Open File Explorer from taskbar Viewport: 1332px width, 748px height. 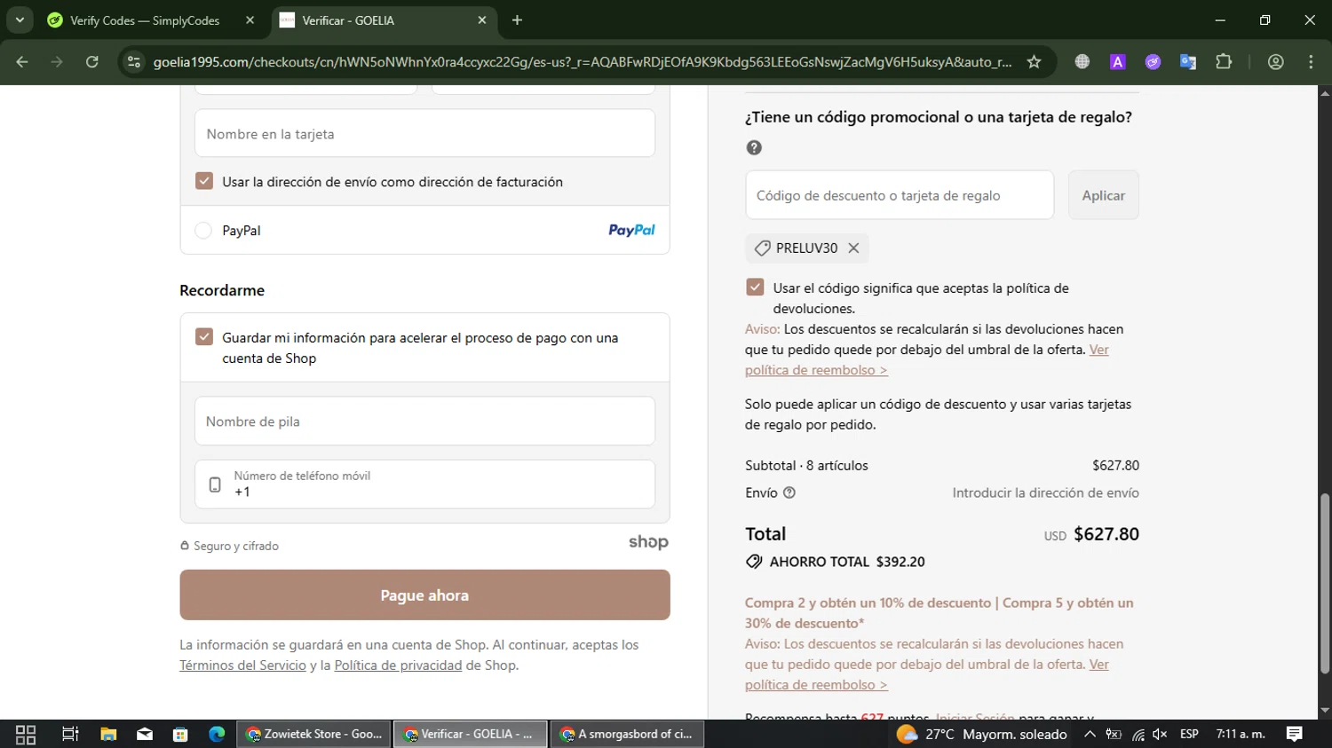tap(108, 734)
